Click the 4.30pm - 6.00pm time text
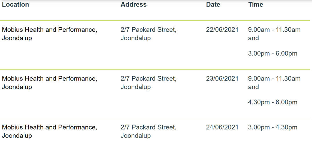The image size is (312, 145). pyautogui.click(x=273, y=103)
